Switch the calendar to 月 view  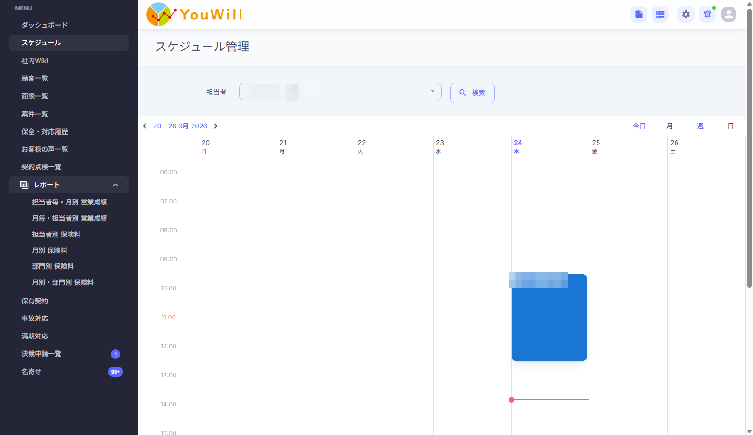click(x=670, y=126)
